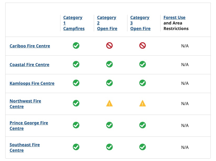Open the Cariboo Fire Centre link

30,46
